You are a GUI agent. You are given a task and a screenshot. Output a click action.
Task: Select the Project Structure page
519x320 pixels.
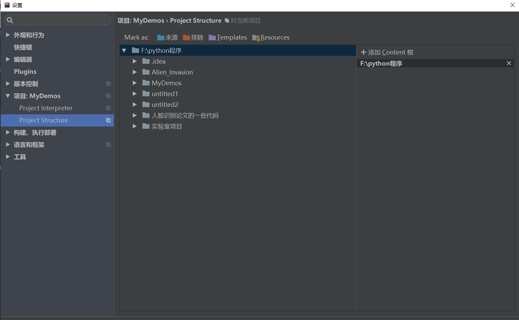[x=57, y=120]
